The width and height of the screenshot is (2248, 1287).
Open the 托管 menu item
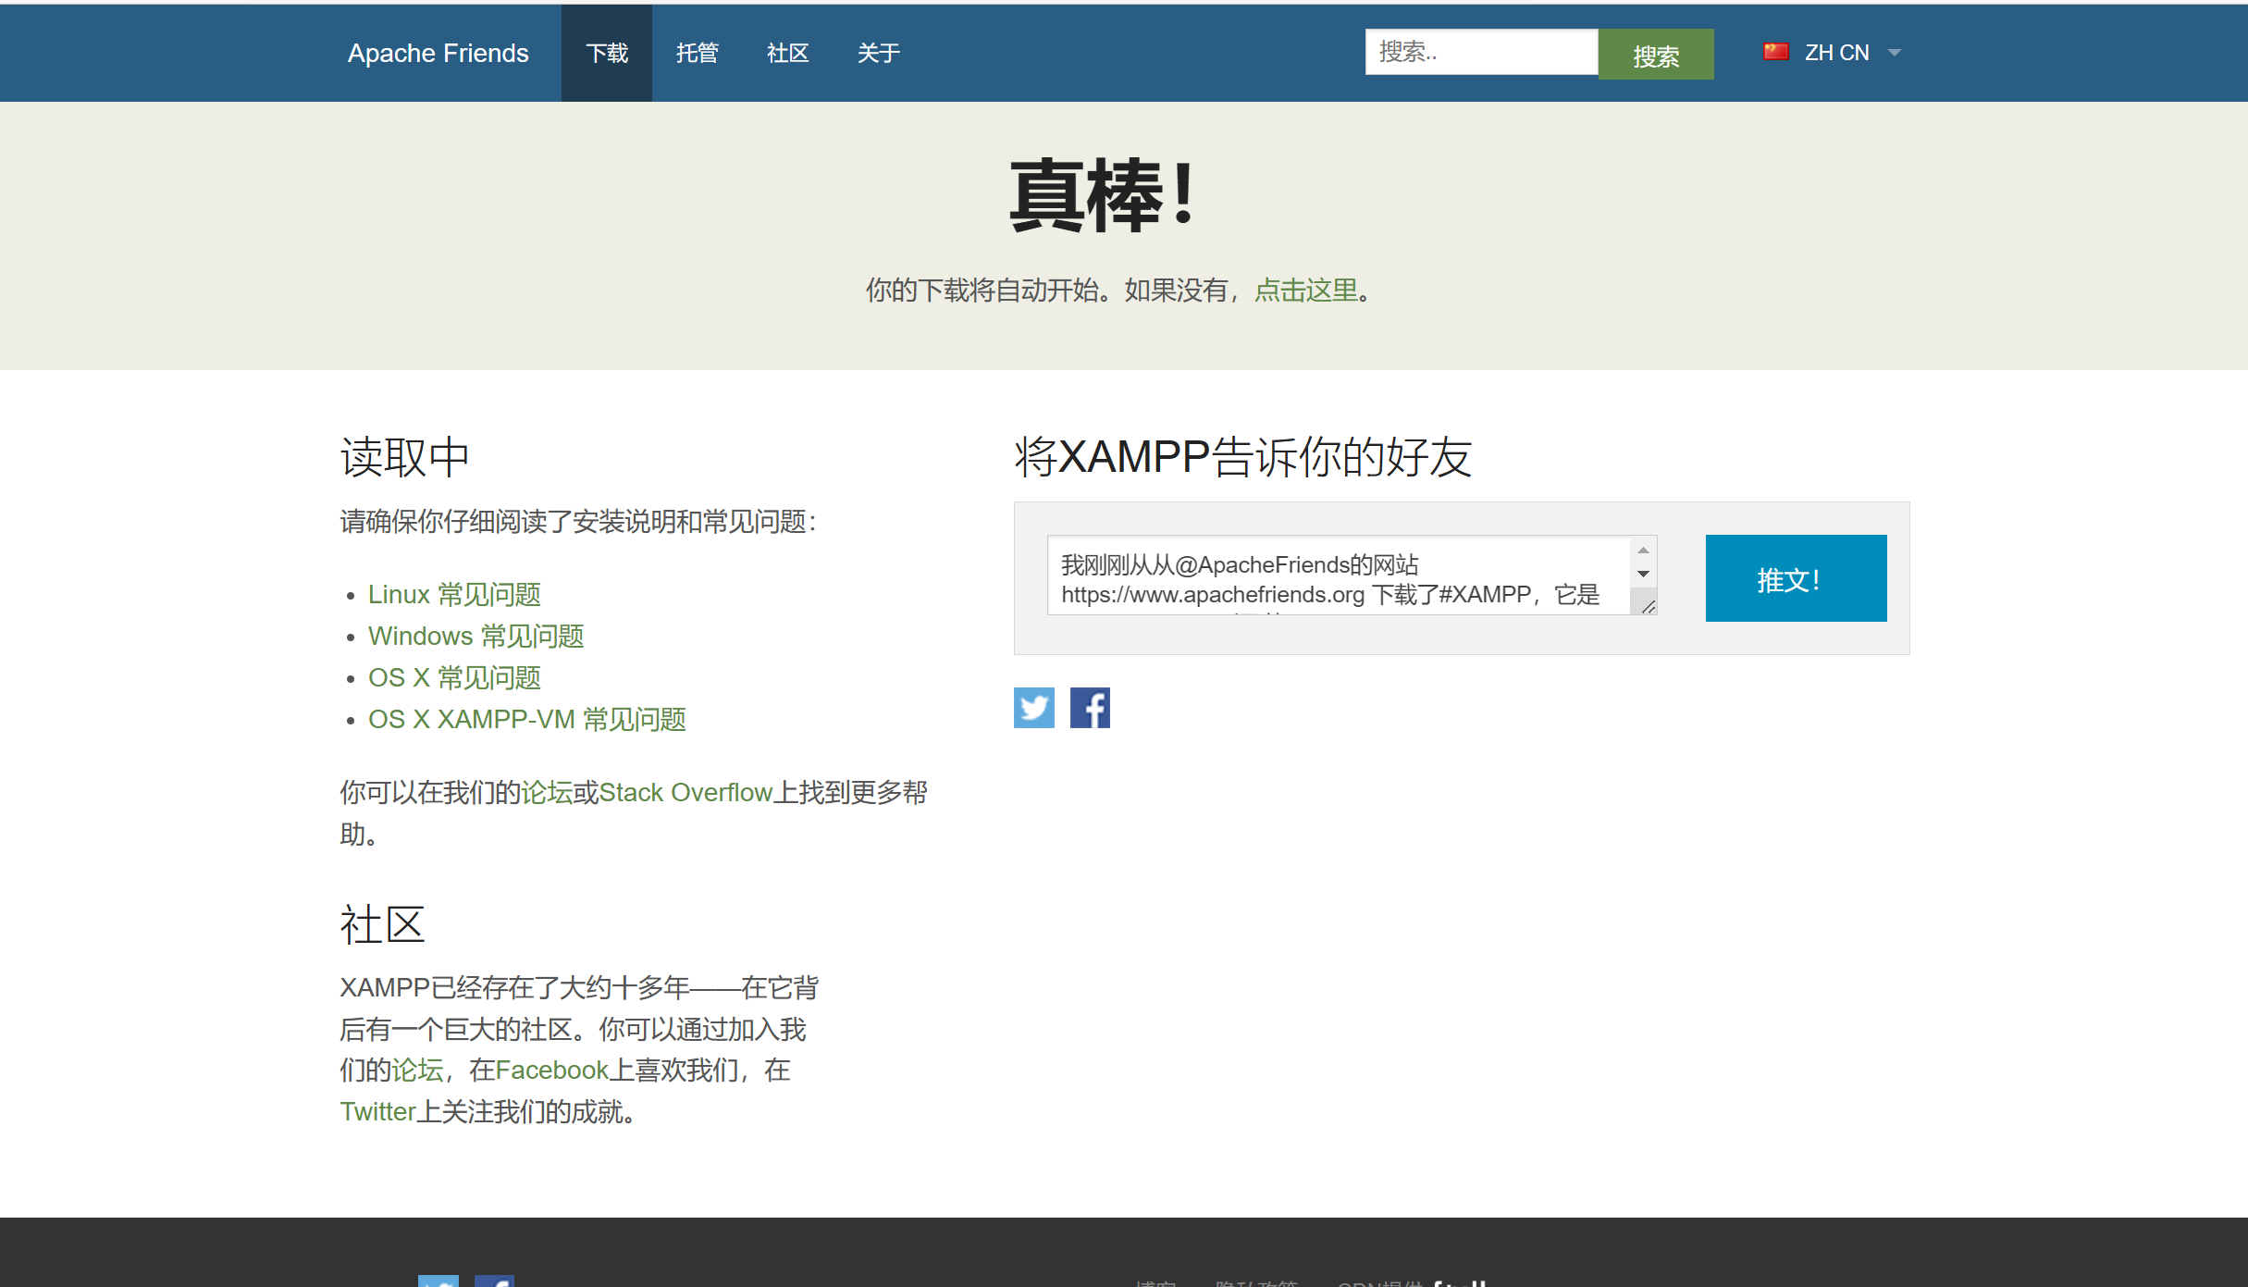click(698, 53)
